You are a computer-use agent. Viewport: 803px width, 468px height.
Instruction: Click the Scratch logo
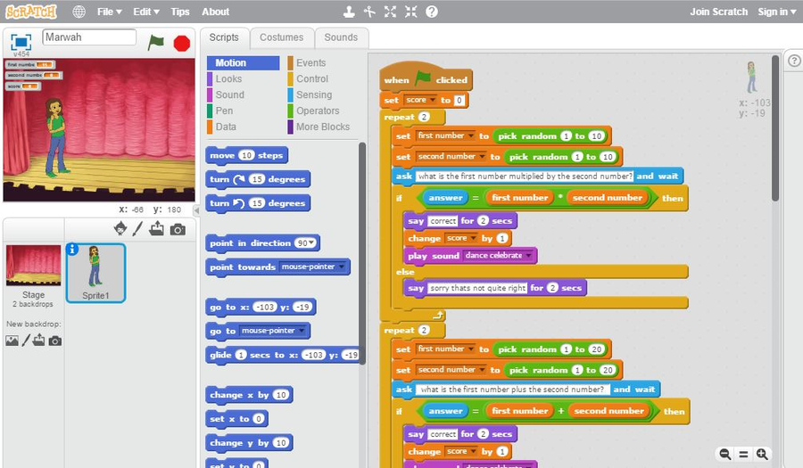[x=31, y=12]
